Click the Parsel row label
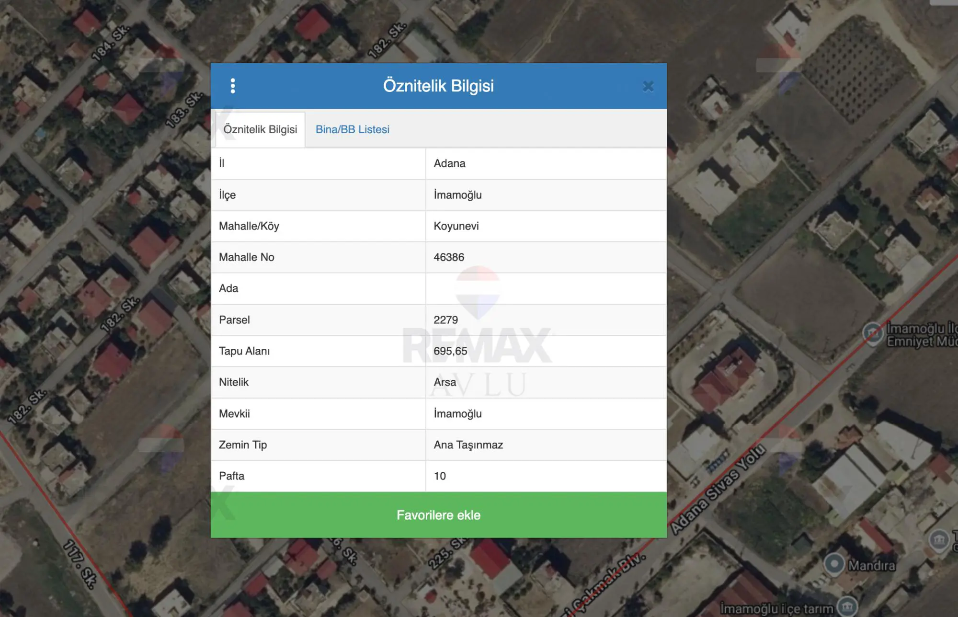This screenshot has height=617, width=958. point(234,320)
